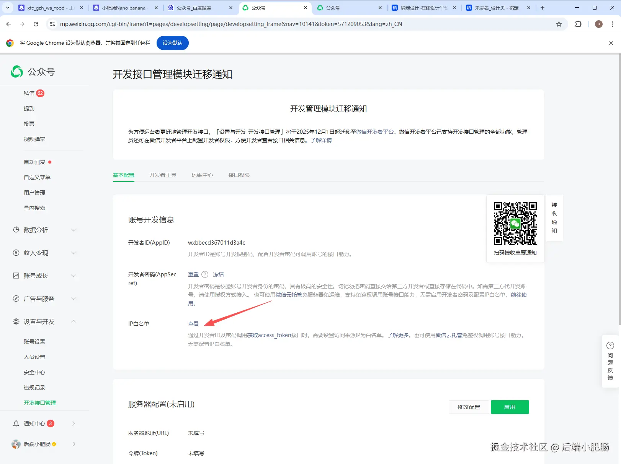The width and height of the screenshot is (621, 464).
Task: Close the 小肥肠Nano banana tab
Action: pyautogui.click(x=156, y=8)
